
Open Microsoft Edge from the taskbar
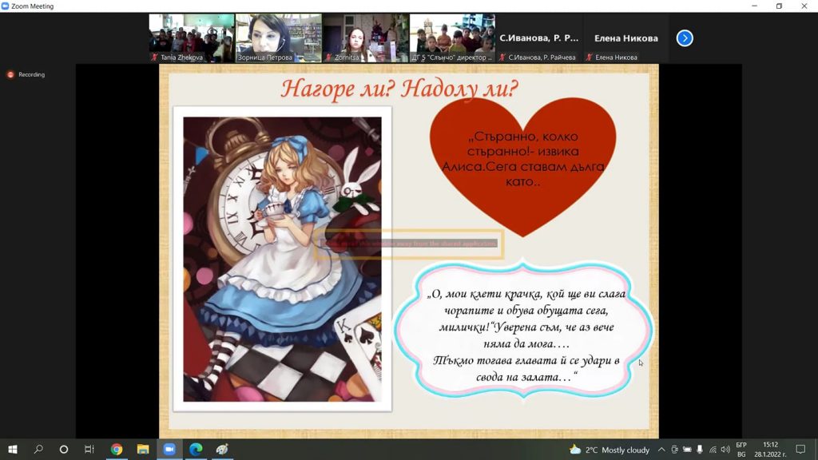tap(196, 449)
